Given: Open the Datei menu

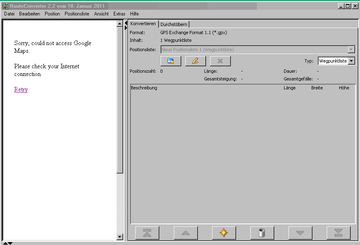Looking at the screenshot, I should (9, 14).
